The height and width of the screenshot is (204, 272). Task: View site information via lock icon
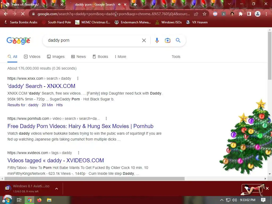pyautogui.click(x=33, y=14)
